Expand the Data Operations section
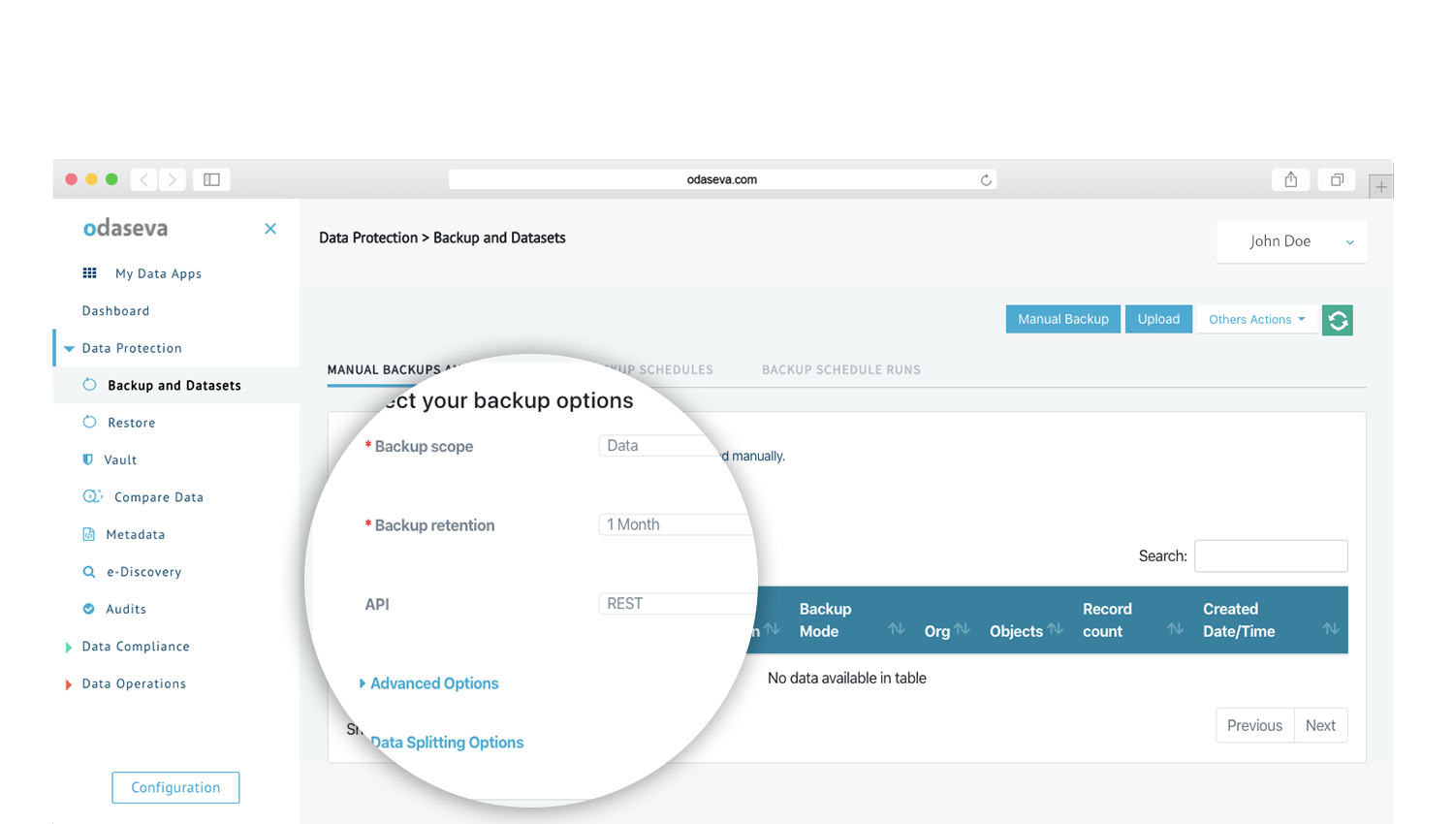 click(x=68, y=684)
